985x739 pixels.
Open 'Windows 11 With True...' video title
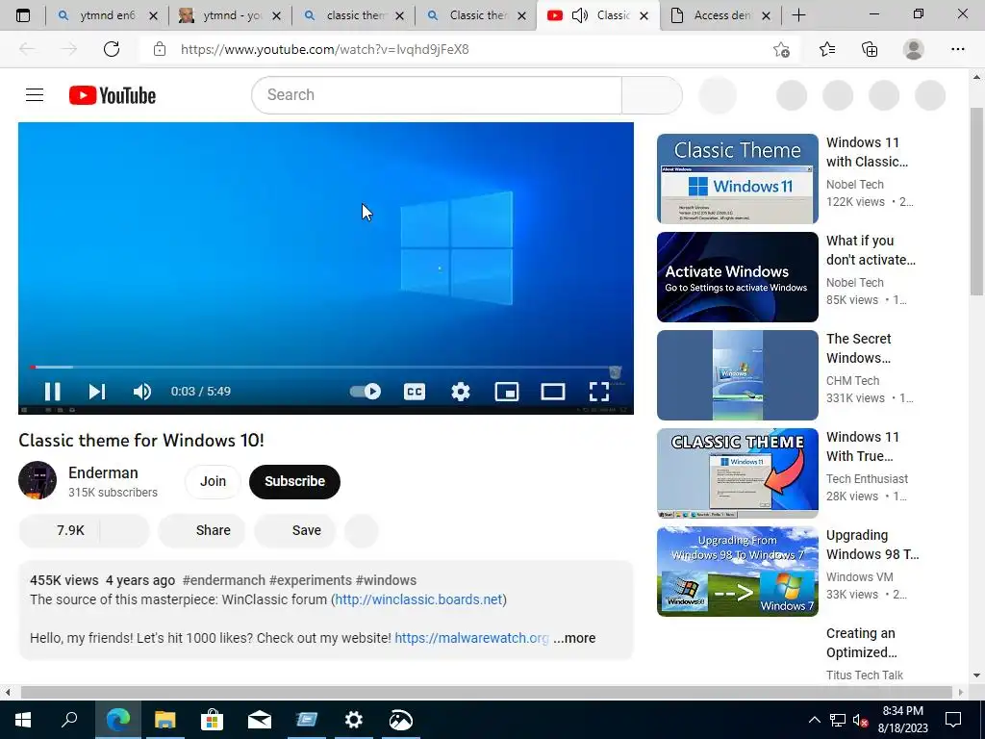click(x=863, y=446)
